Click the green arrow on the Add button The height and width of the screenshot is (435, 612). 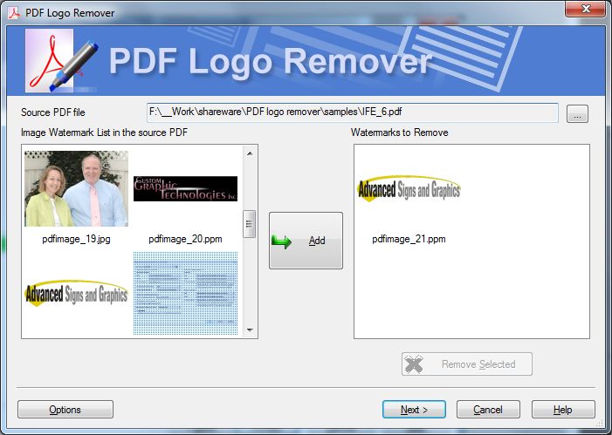point(281,241)
